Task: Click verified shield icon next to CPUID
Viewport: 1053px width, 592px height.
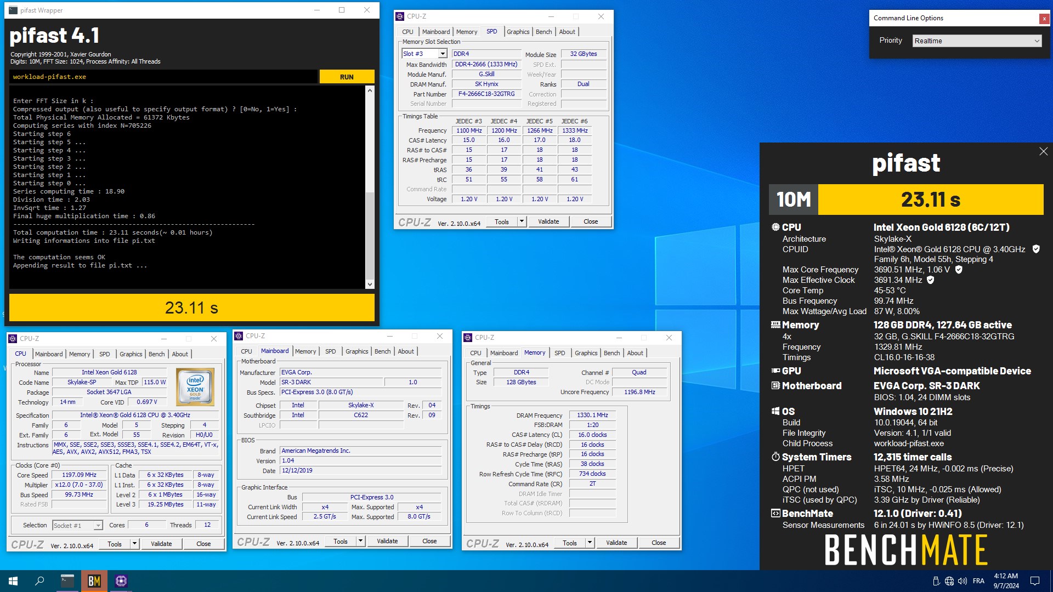Action: tap(1036, 249)
